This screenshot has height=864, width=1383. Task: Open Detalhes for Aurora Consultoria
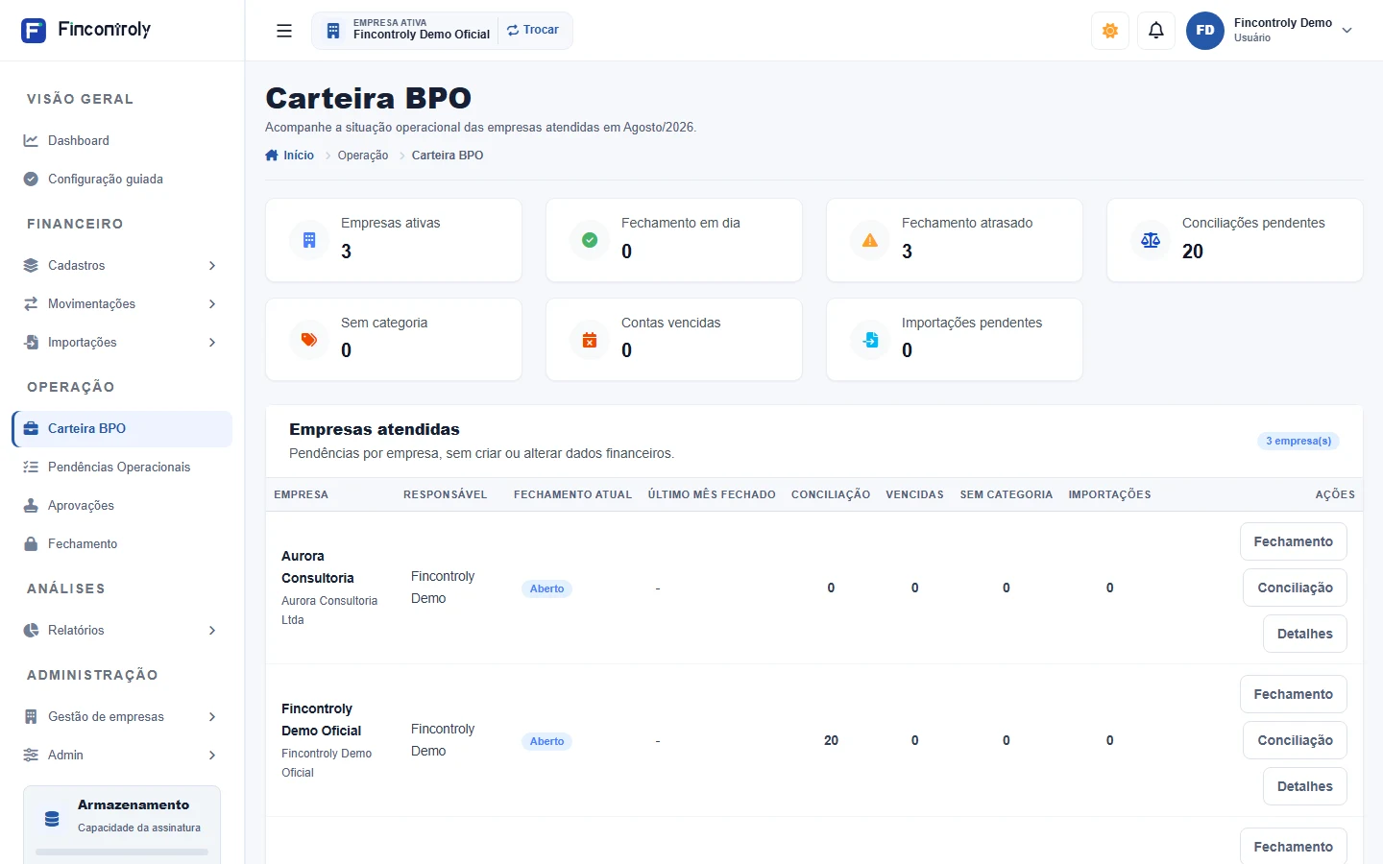1305,634
